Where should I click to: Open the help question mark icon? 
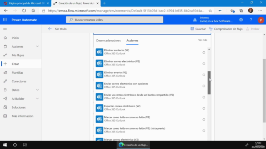click(251, 20)
